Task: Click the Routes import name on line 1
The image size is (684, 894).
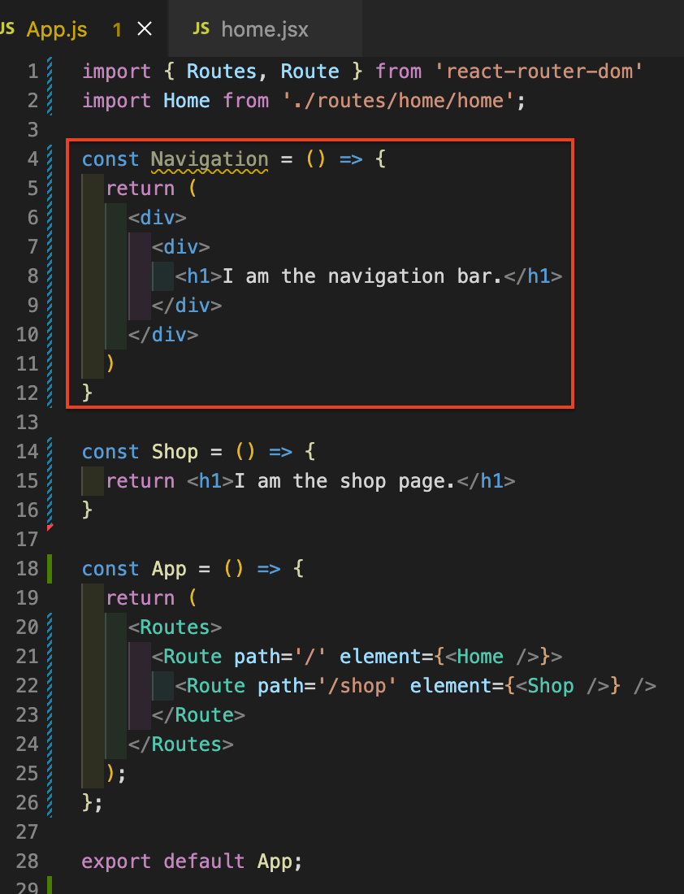Action: pyautogui.click(x=221, y=72)
